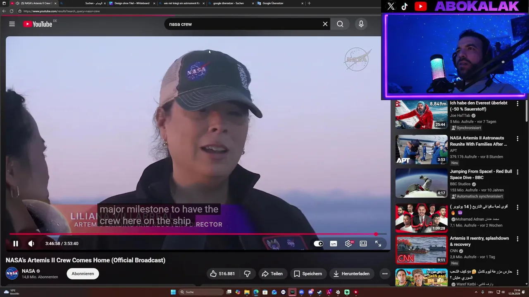Open 'Jumping From Space! - Red Bull' title

(x=481, y=174)
